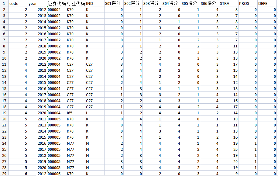Select row number 1 header

pos(4,3)
